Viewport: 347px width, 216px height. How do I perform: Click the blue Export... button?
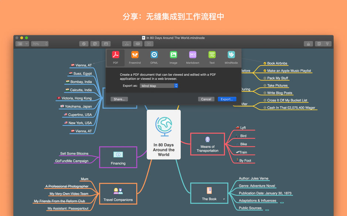(227, 99)
